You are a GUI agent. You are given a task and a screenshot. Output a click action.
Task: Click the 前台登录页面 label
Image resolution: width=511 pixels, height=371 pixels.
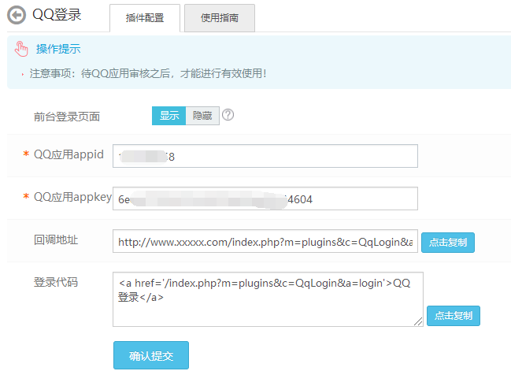[x=67, y=117]
